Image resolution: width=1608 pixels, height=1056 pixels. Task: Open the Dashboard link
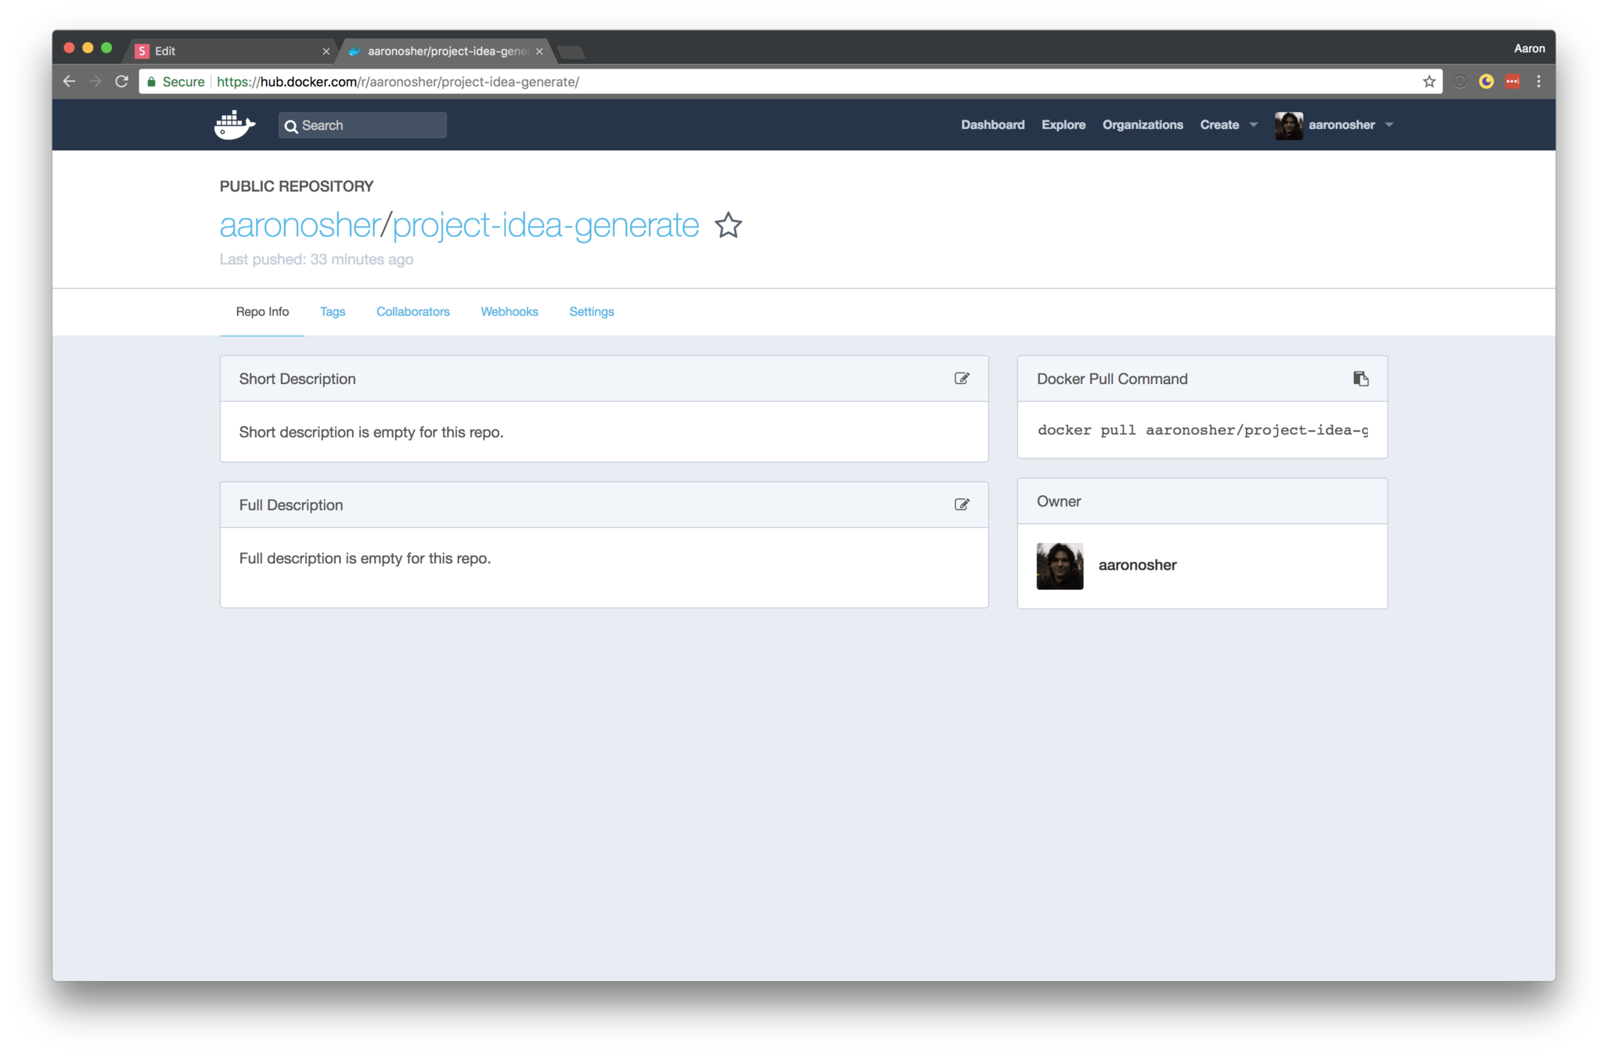point(992,125)
